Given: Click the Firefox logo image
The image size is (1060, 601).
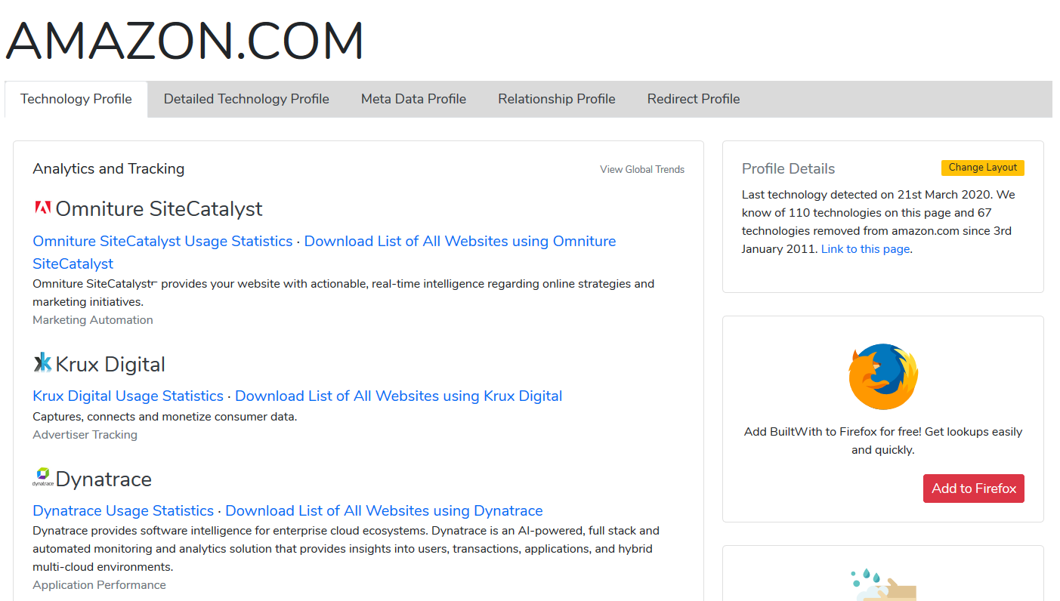Looking at the screenshot, I should [x=883, y=377].
